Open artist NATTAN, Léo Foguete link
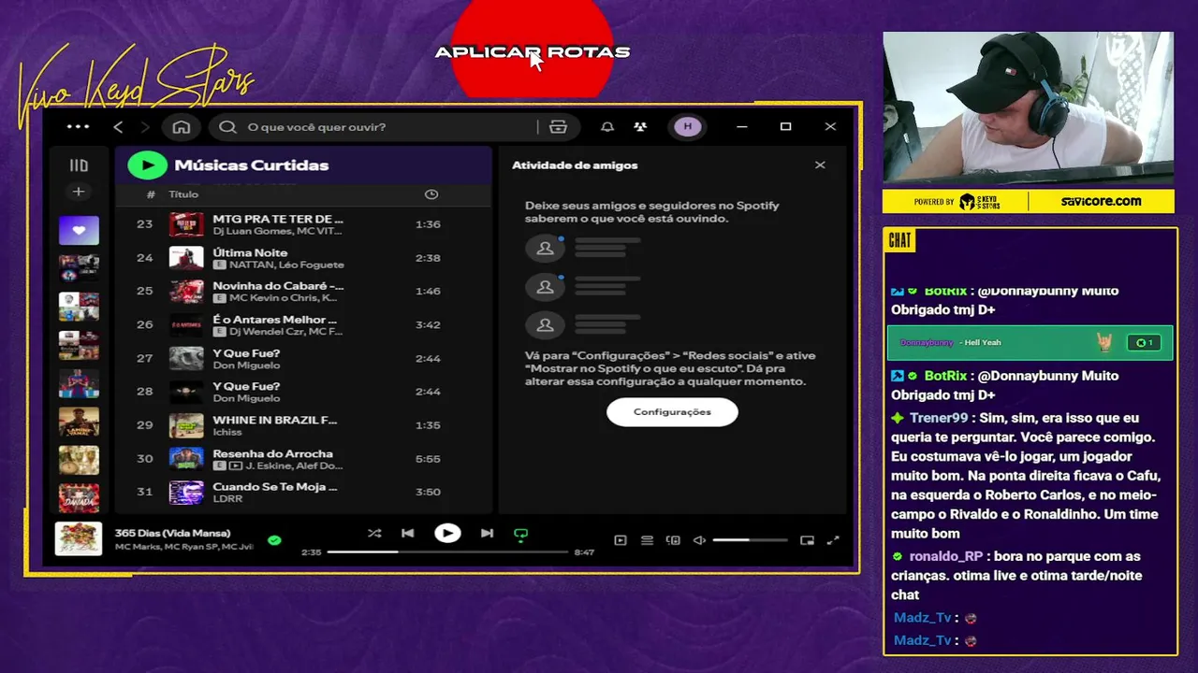The height and width of the screenshot is (673, 1198). 286,265
